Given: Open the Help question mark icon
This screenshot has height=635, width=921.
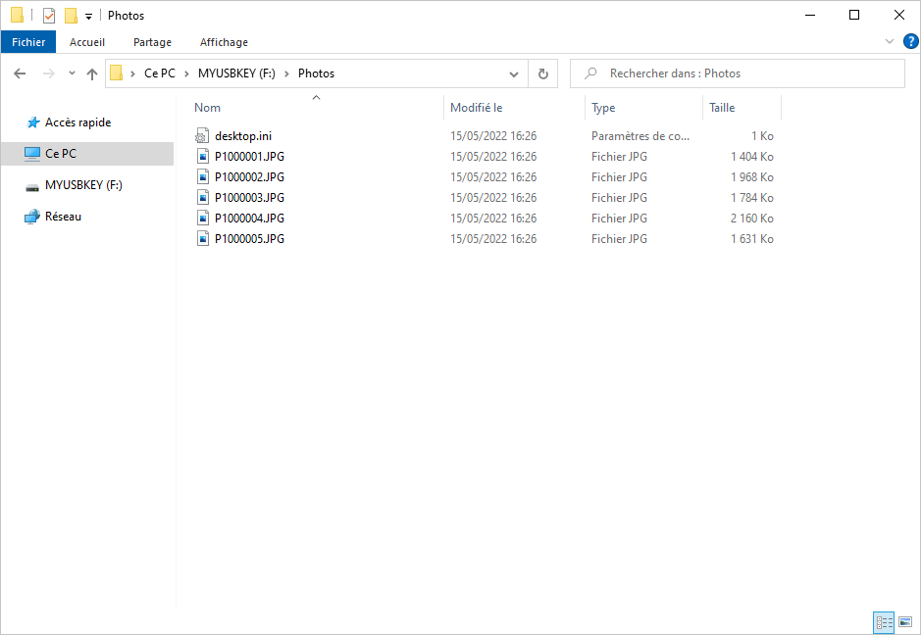Looking at the screenshot, I should pyautogui.click(x=910, y=42).
